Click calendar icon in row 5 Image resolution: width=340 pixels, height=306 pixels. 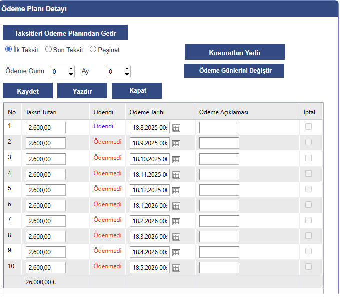pyautogui.click(x=176, y=190)
